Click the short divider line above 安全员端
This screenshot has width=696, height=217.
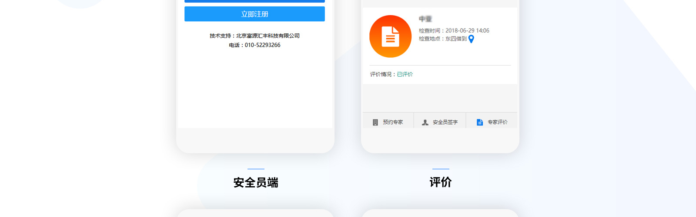256,169
